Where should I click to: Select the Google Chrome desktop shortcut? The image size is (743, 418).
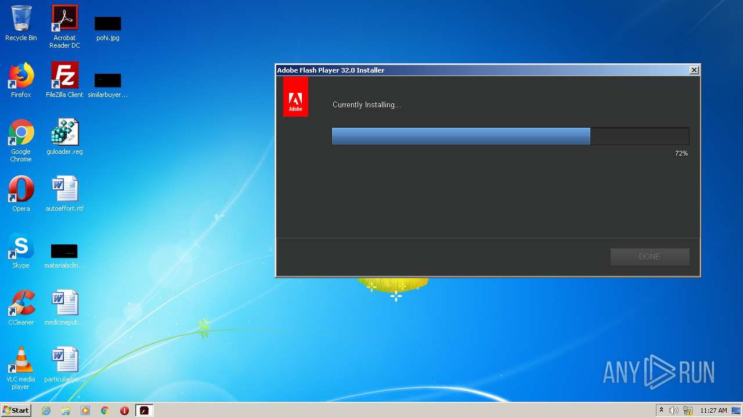tap(21, 140)
